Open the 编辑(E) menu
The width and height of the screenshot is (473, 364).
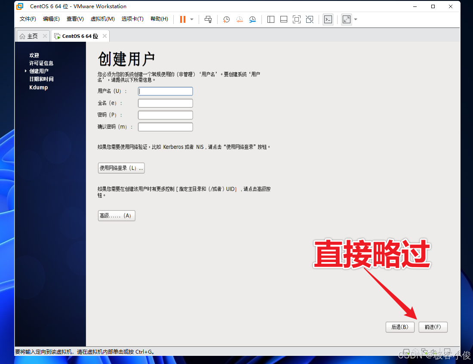click(51, 19)
